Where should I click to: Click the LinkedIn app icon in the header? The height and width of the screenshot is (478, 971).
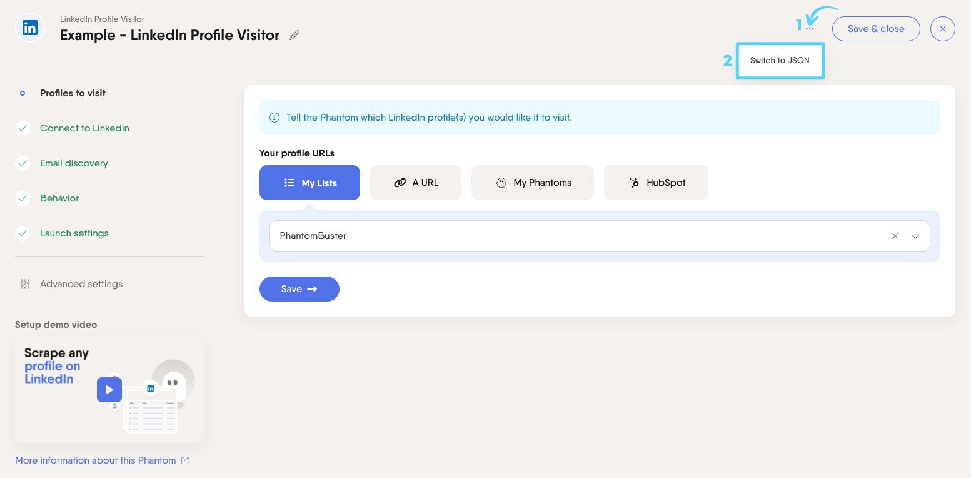(29, 28)
